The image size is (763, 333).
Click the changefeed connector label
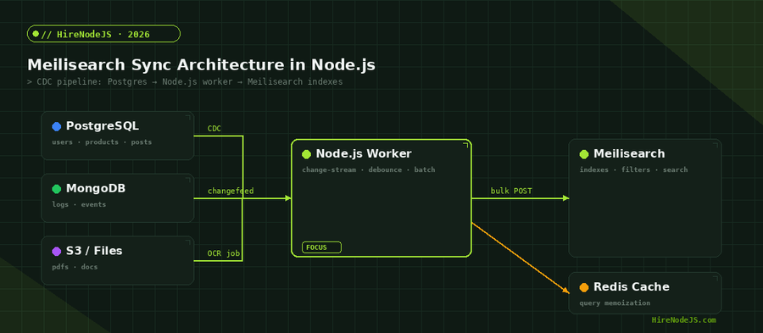(x=231, y=191)
